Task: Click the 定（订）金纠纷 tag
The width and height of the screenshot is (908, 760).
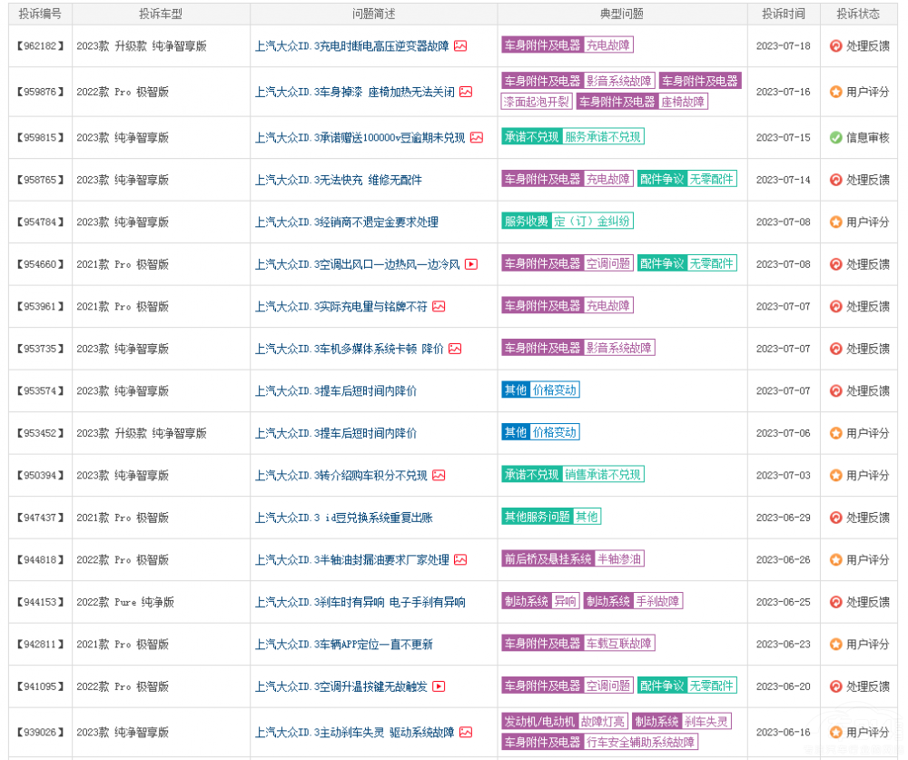Action: point(592,221)
